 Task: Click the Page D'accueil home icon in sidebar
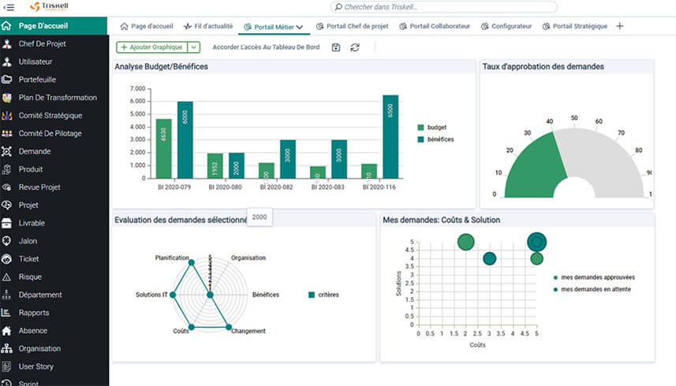6,26
